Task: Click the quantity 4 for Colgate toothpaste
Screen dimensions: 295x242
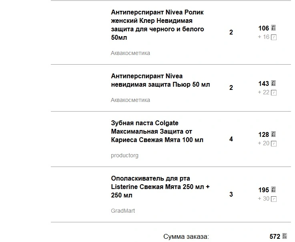Action: [x=231, y=139]
